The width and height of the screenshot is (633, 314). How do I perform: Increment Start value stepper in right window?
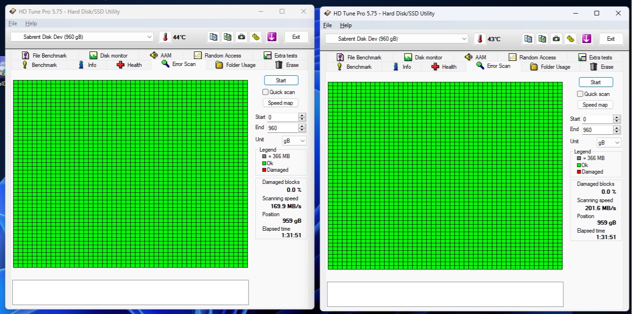point(617,117)
